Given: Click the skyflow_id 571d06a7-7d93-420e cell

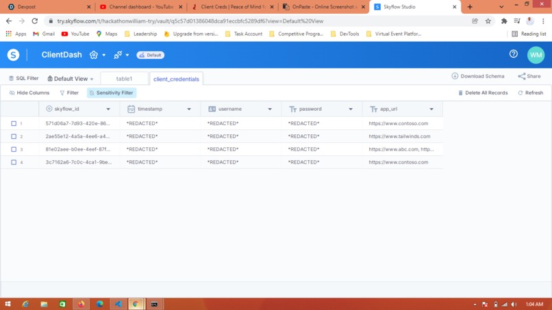Looking at the screenshot, I should pyautogui.click(x=78, y=123).
